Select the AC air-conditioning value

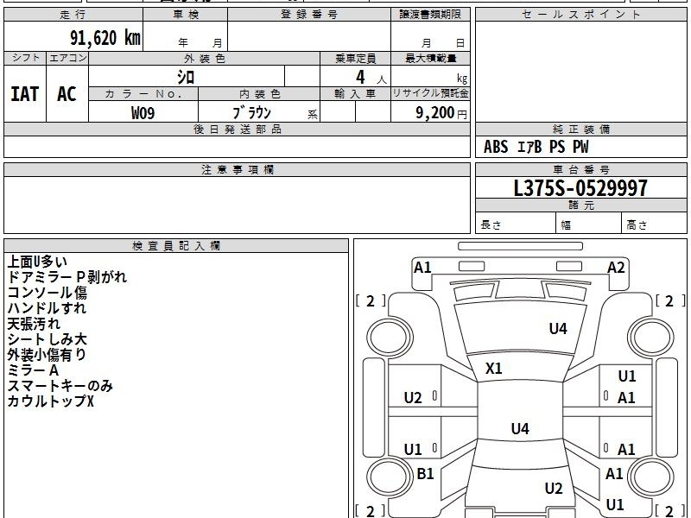click(x=67, y=94)
